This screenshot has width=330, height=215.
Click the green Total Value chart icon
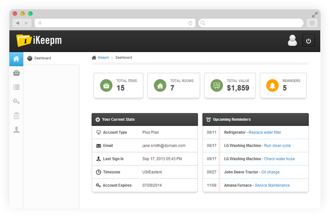click(x=216, y=85)
